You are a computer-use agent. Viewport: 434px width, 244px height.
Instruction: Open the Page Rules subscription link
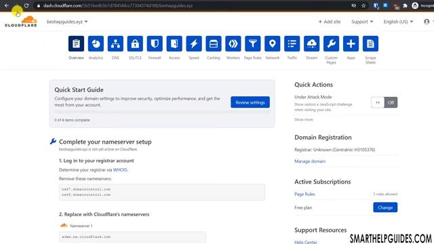pyautogui.click(x=304, y=195)
